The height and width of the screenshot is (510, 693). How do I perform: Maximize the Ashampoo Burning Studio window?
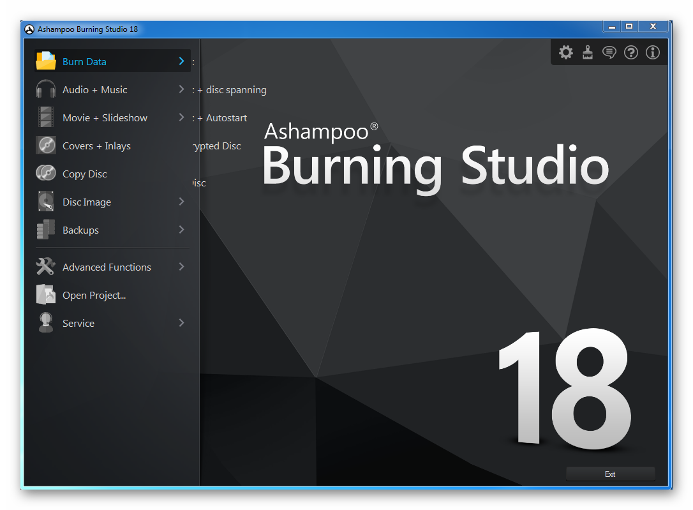629,27
